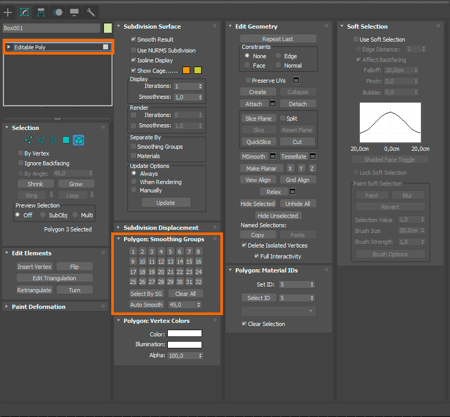Screen dimensions: 450x417
Task: Select Vertex sub-object level icon
Action: point(29,140)
